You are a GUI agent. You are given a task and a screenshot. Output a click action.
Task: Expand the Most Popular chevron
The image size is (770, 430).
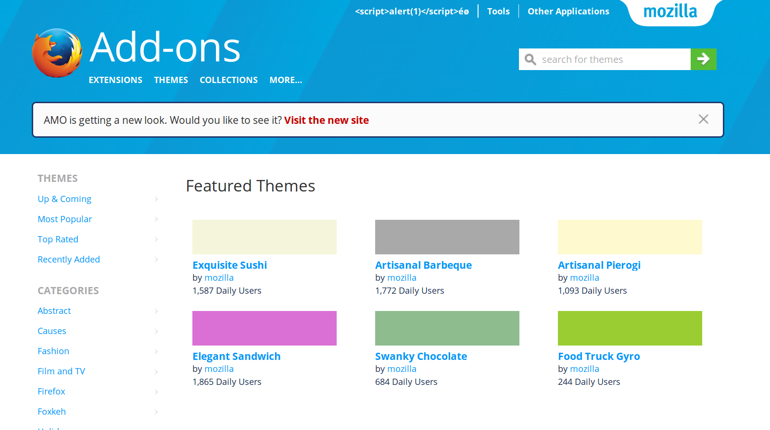(156, 219)
